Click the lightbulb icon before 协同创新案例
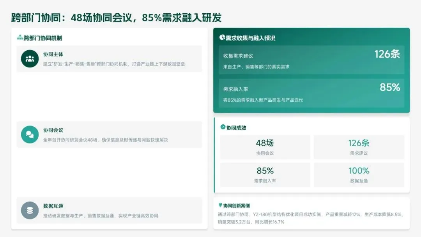Image resolution: width=421 pixels, height=237 pixels. (220, 205)
